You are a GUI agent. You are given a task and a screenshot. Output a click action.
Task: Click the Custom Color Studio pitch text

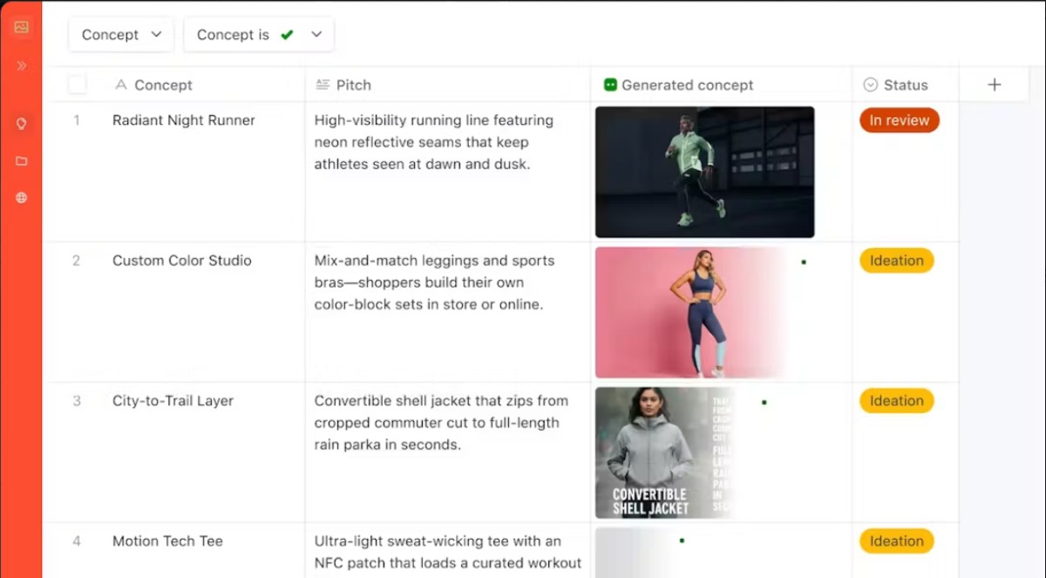pyautogui.click(x=434, y=282)
